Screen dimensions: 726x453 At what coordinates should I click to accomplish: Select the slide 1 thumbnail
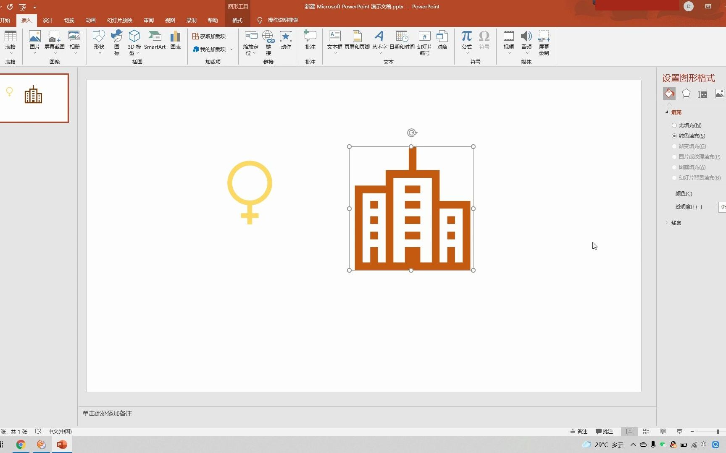pos(34,98)
